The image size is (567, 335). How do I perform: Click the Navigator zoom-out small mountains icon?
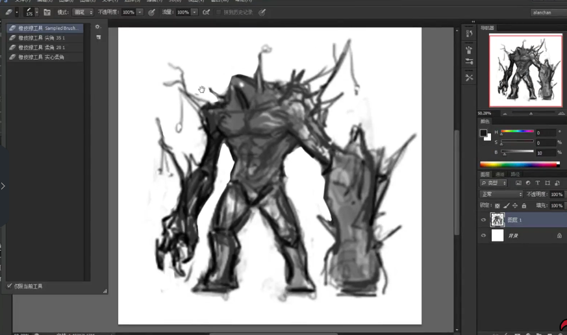(x=505, y=114)
